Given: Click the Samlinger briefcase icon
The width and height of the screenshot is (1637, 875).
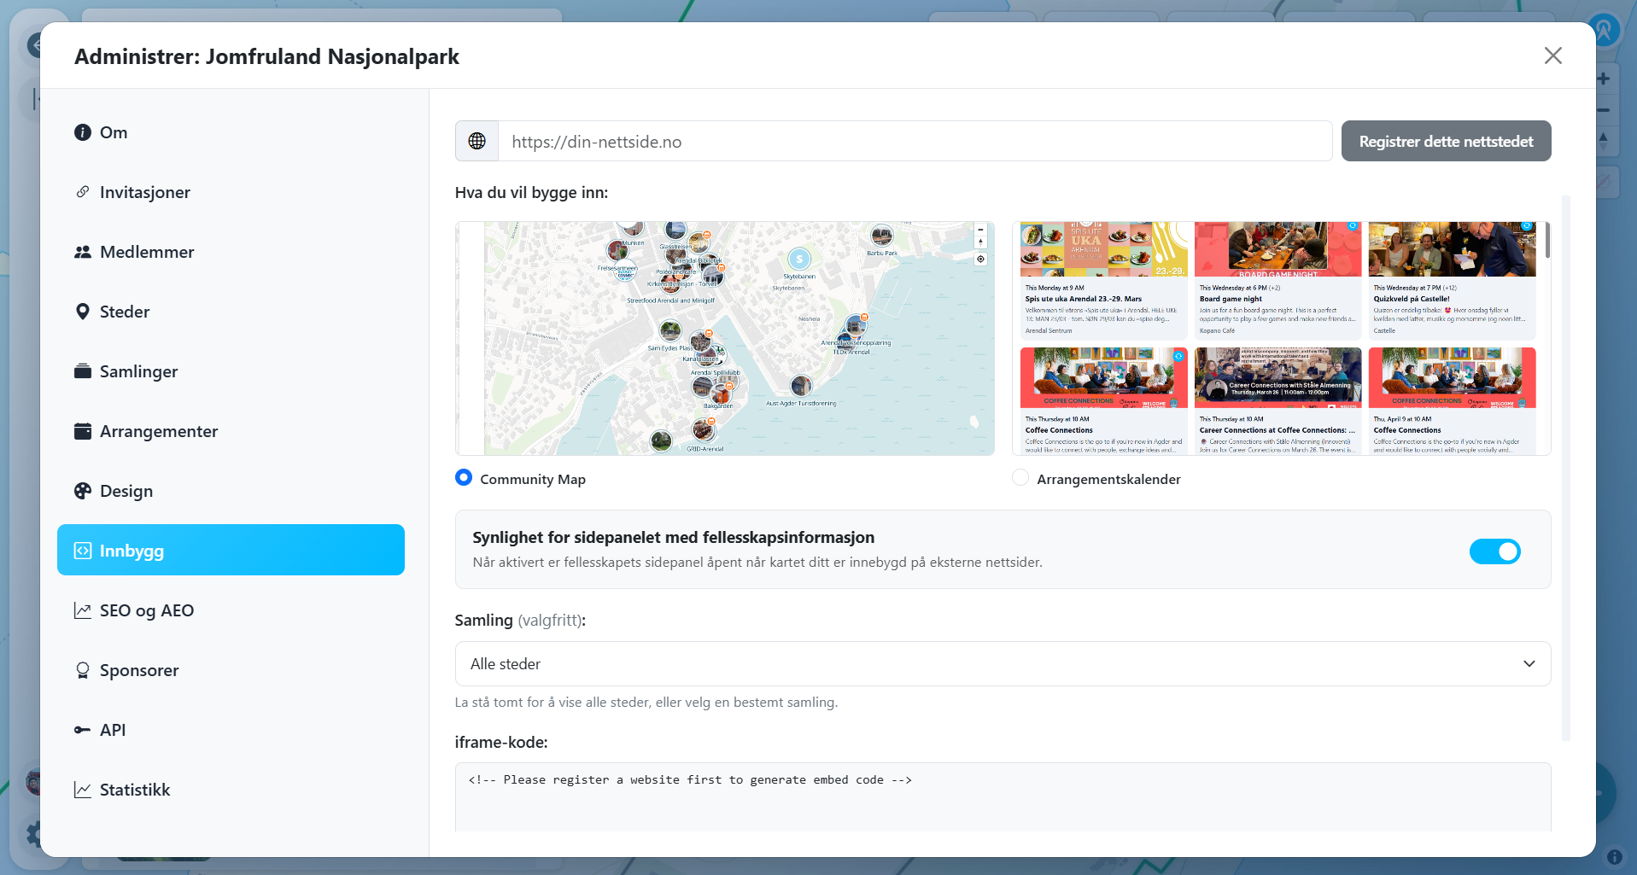Looking at the screenshot, I should pos(83,371).
